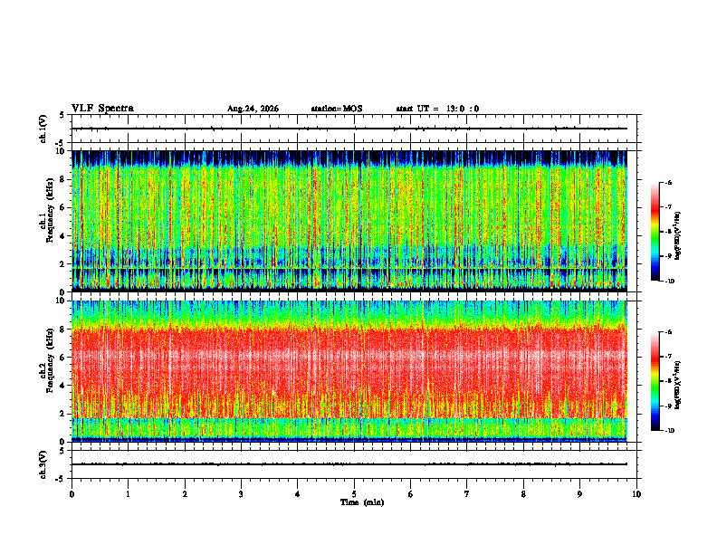Click the horizontal line near 1.7 kHz in ch.1
Viewport: 717px width, 554px height.
(x=349, y=268)
